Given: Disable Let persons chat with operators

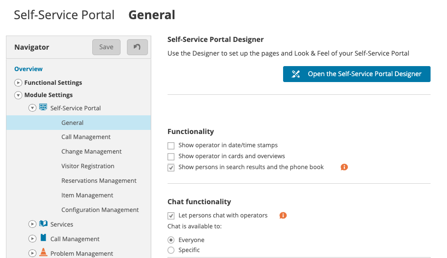Looking at the screenshot, I should 171,216.
